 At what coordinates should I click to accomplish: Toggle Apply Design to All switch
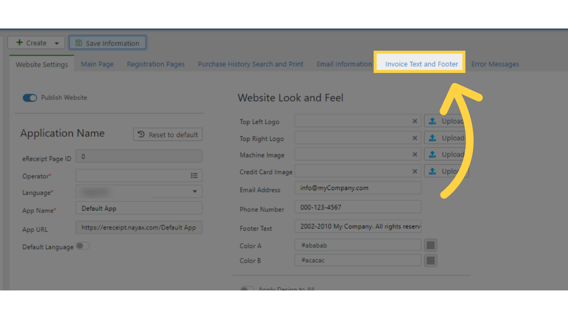point(247,289)
